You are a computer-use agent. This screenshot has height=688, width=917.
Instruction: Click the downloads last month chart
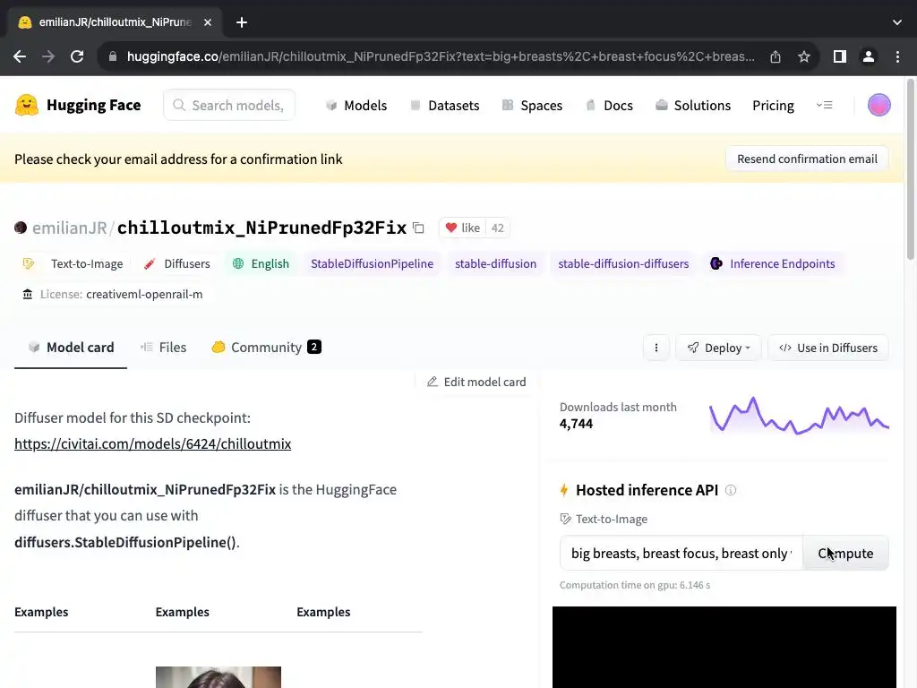[799, 417]
